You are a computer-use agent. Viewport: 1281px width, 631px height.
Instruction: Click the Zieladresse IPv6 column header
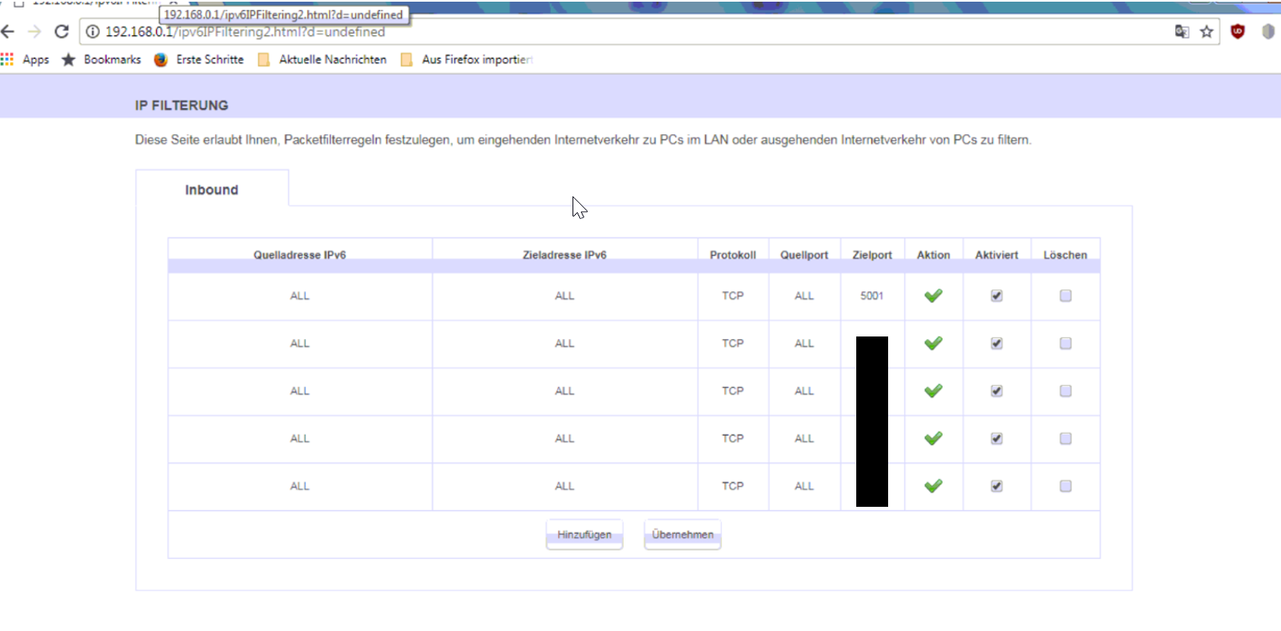pos(565,255)
